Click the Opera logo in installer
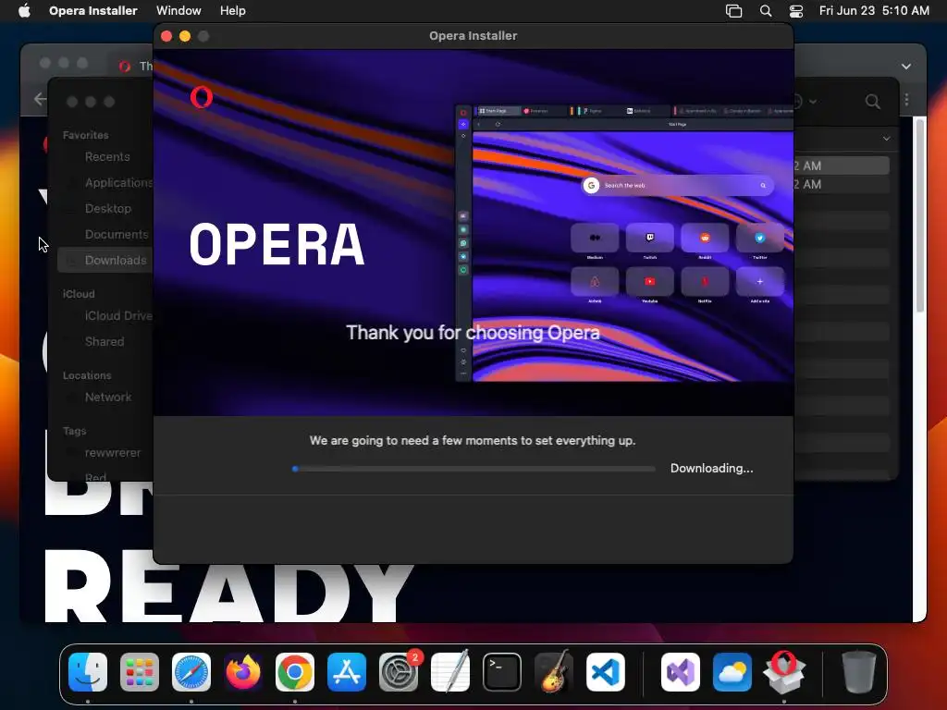 (x=201, y=96)
